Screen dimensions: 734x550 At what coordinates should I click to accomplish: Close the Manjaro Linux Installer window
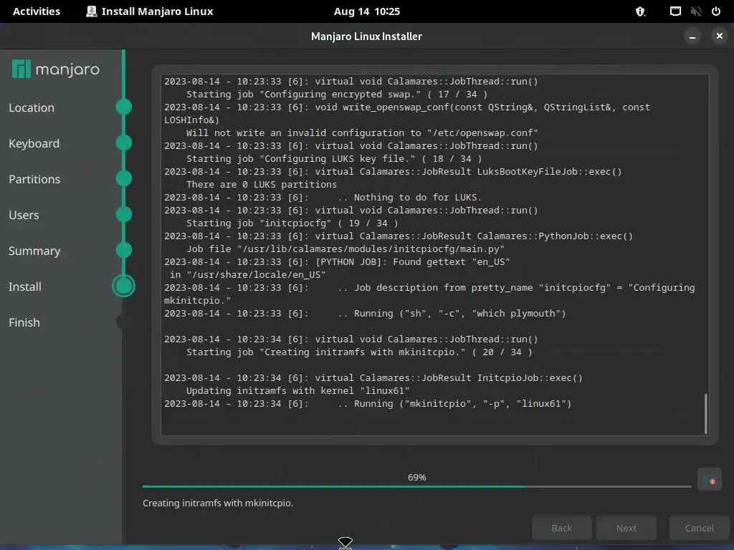[x=720, y=36]
